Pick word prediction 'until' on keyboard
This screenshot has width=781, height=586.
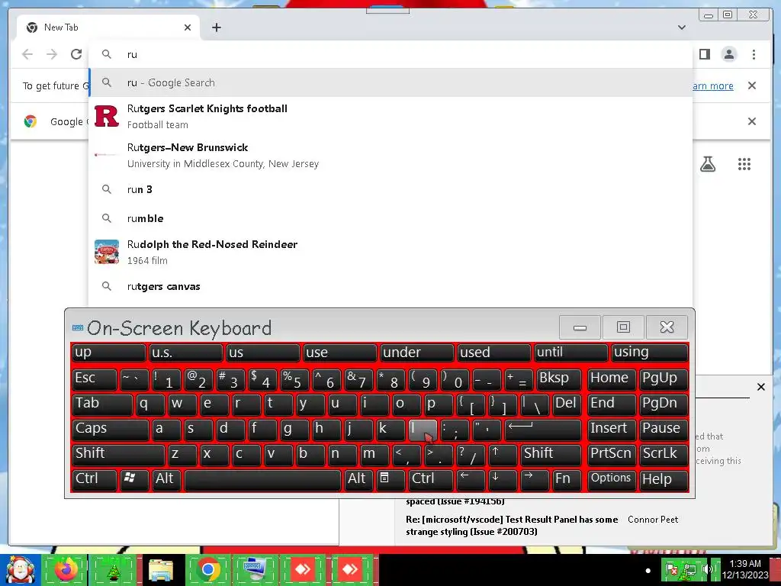click(x=570, y=353)
